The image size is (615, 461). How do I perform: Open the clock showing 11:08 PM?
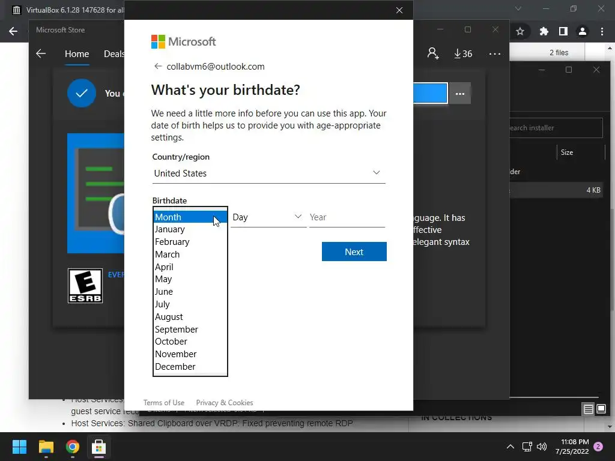[x=572, y=447]
